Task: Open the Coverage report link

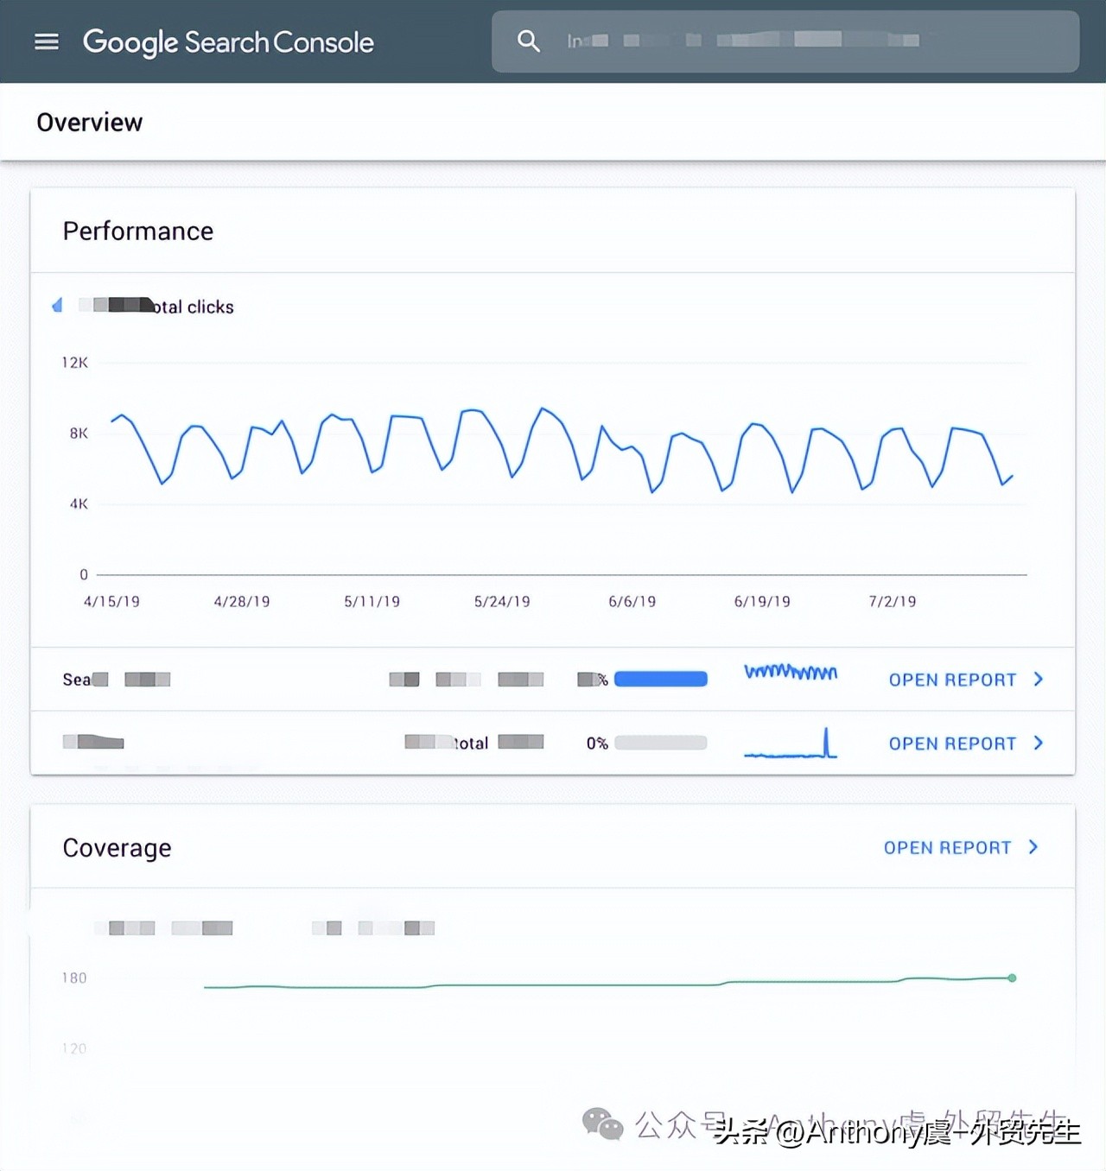Action: [x=947, y=848]
